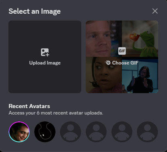The width and height of the screenshot is (167, 152).
Task: Click the Recent Avatars heading
Action: point(29,106)
